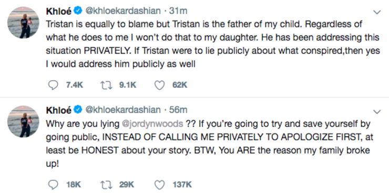Click the Khloé display name on first tweet
389x196 pixels.
59,11
